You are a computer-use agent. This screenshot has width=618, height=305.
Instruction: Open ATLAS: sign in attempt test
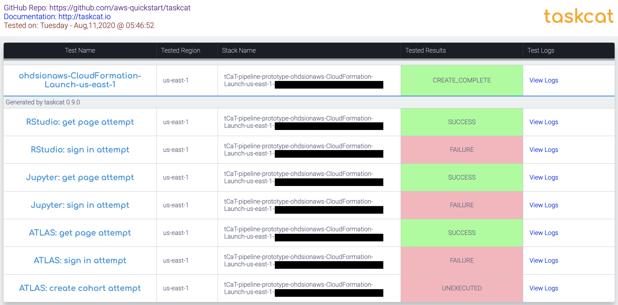click(x=80, y=261)
